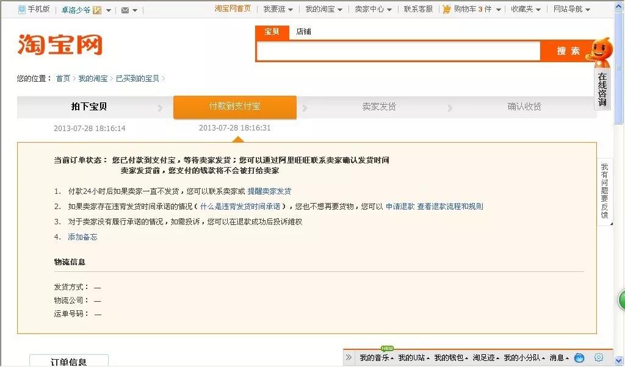Click the badge icon next to 卓洛少爷
625x367 pixels.
[97, 10]
